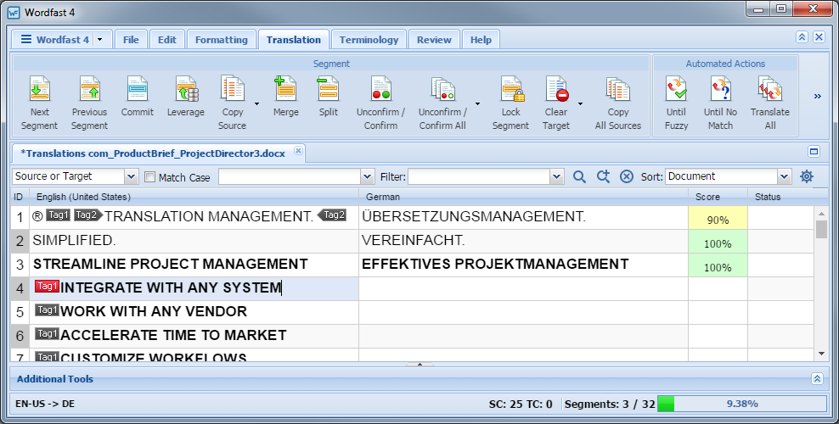Image resolution: width=839 pixels, height=424 pixels.
Task: Maximize the editor pane icon
Action: 814,152
